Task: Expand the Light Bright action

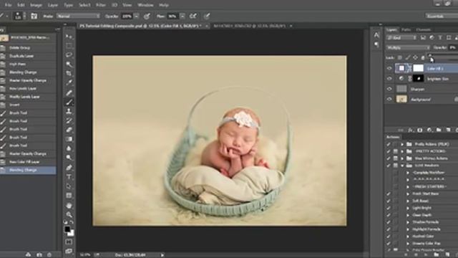Action: click(x=408, y=208)
